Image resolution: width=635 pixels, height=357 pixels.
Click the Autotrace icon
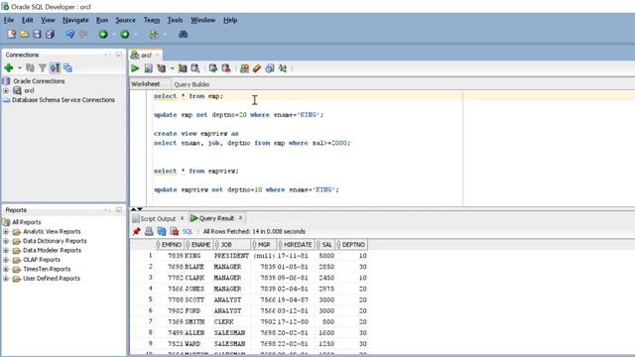point(183,68)
